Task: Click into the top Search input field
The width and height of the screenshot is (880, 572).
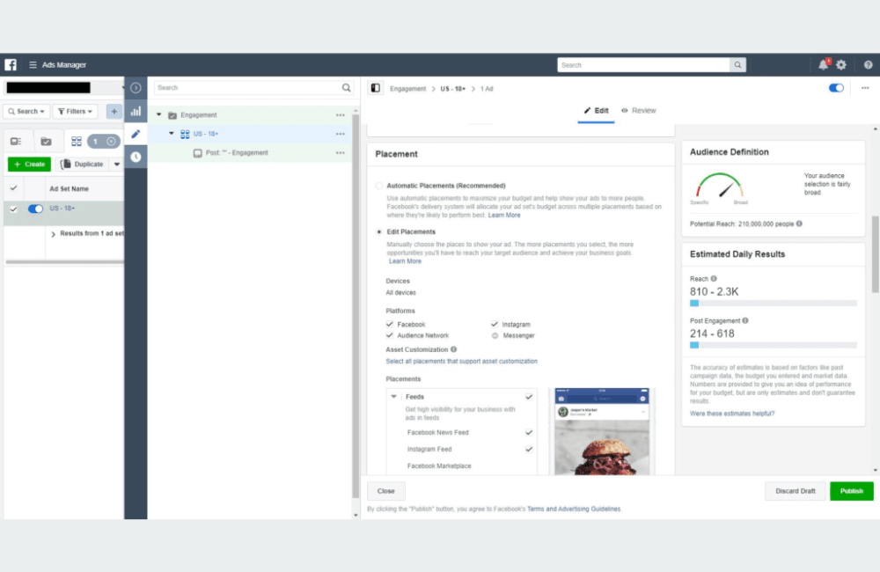Action: (644, 65)
